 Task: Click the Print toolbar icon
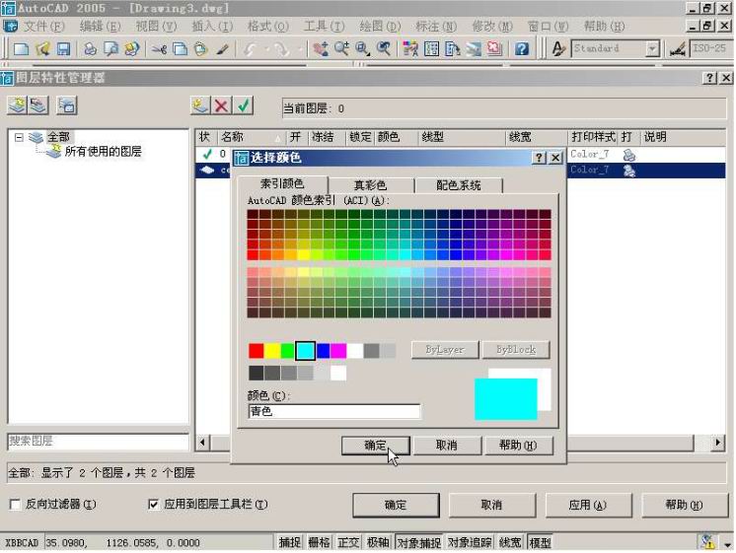point(90,48)
